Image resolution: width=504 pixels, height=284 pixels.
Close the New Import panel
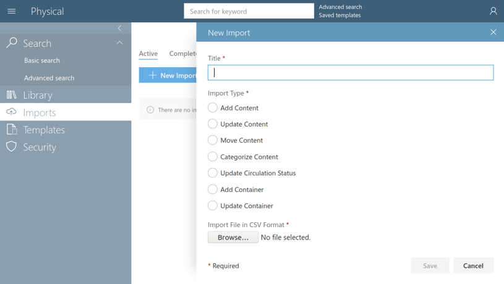point(493,32)
